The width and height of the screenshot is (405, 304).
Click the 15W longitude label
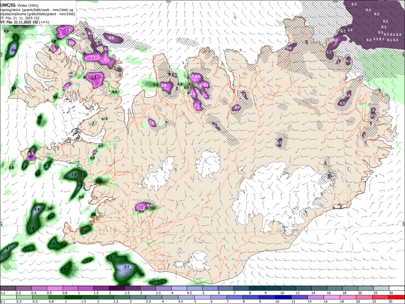point(335,2)
